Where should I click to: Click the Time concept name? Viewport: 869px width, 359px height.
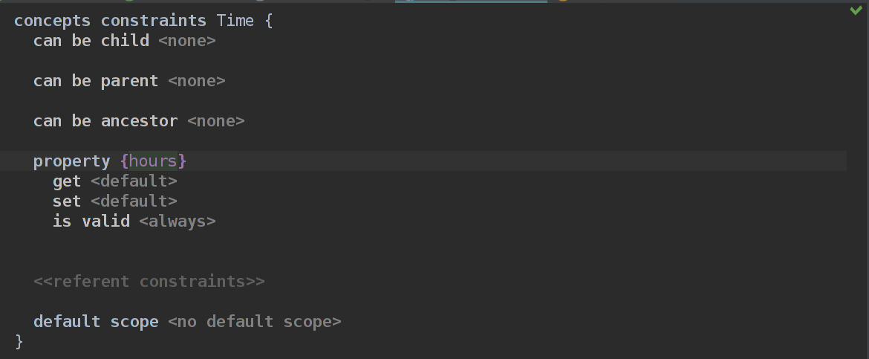coord(235,21)
